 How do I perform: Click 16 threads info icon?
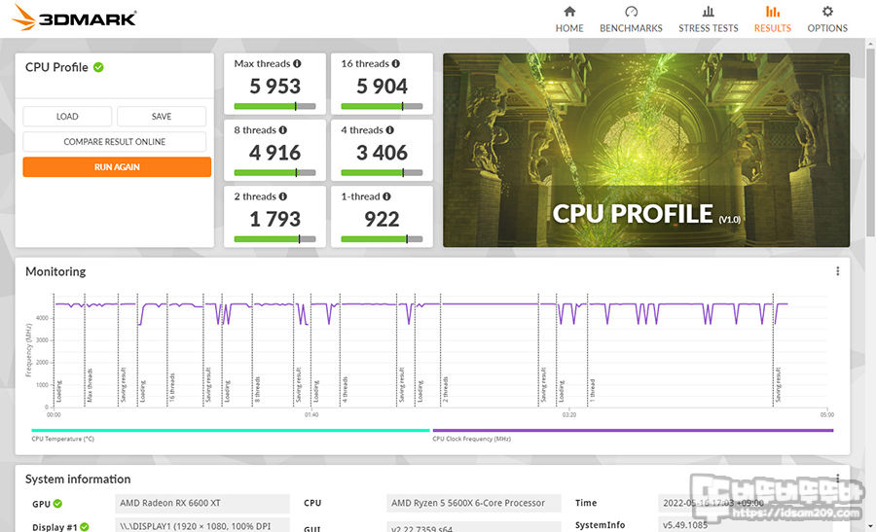pos(395,63)
